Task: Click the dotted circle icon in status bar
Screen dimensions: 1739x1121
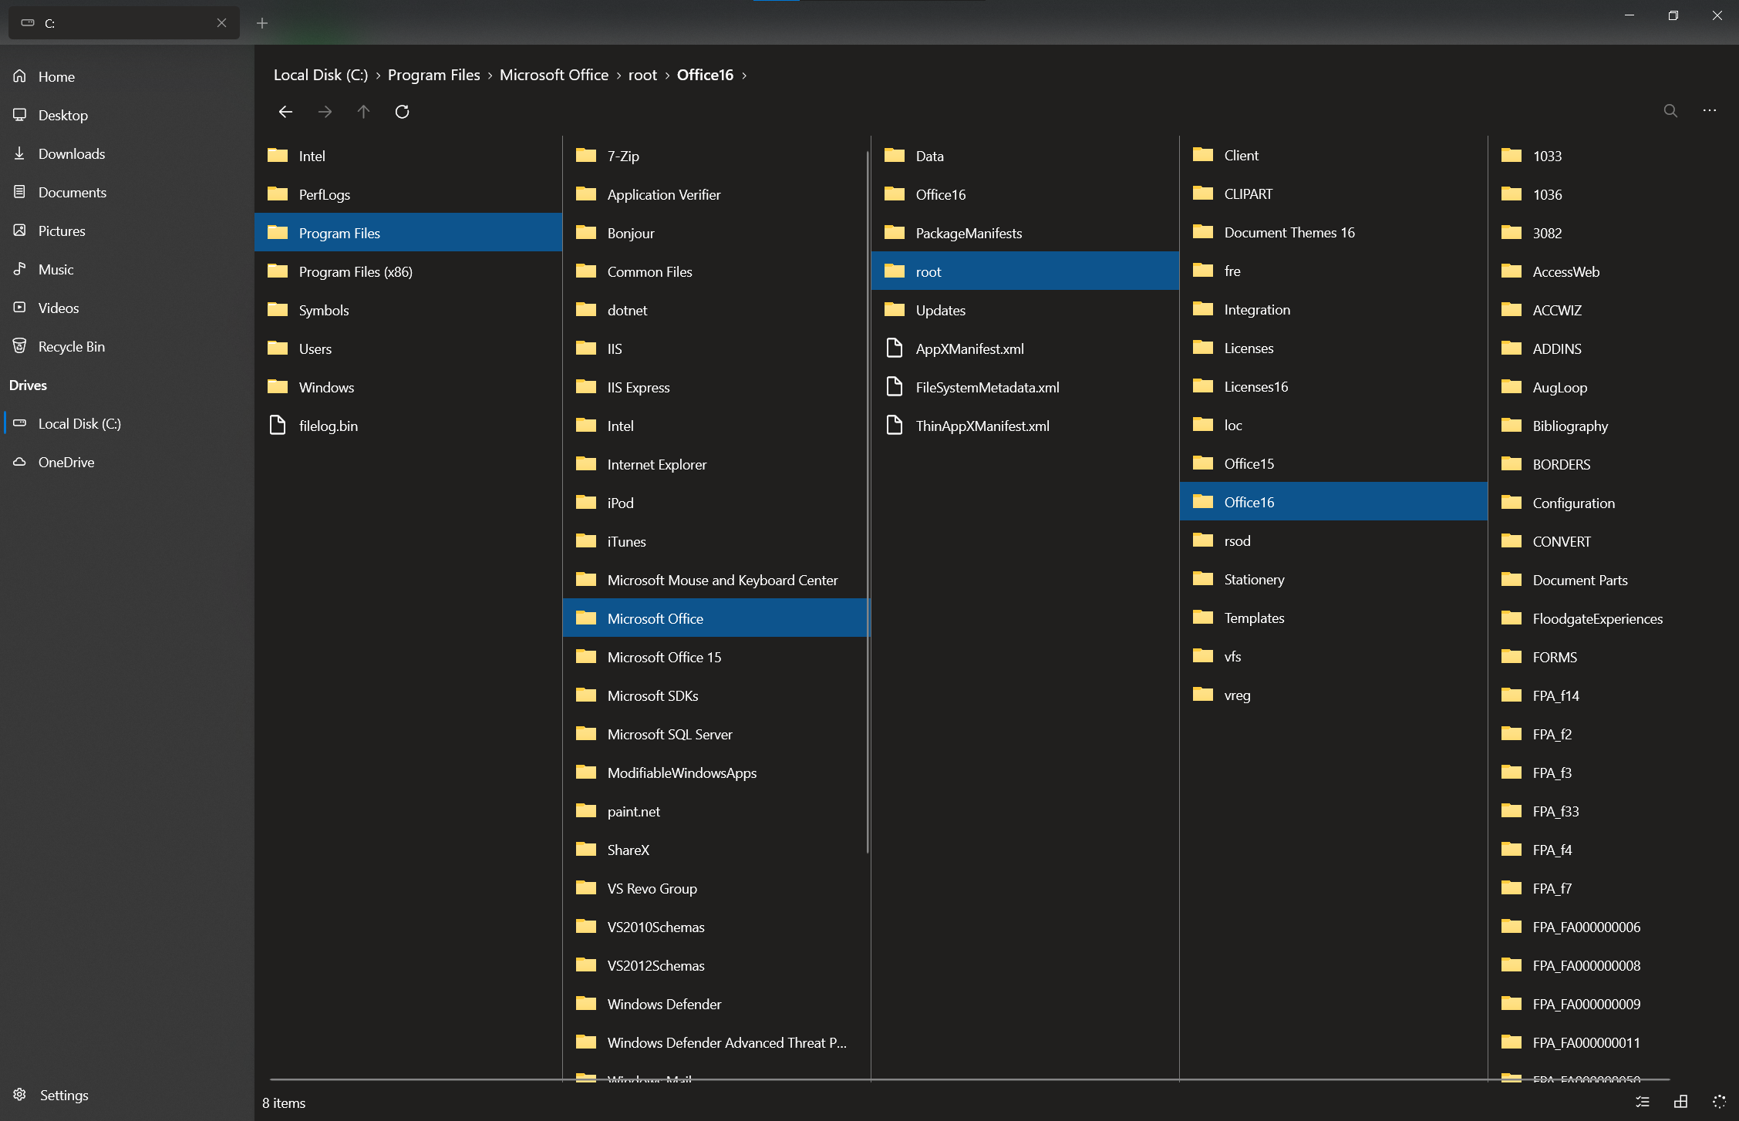Action: 1719,1102
